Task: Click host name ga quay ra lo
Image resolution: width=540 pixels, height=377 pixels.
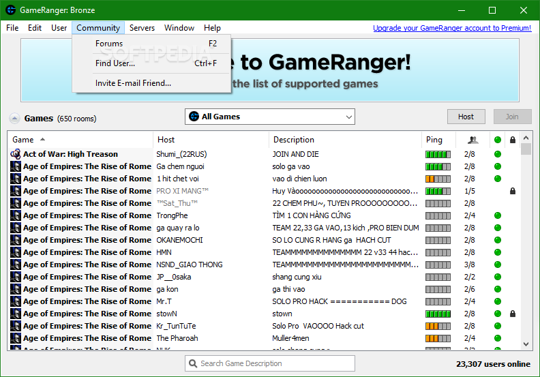Action: (178, 228)
